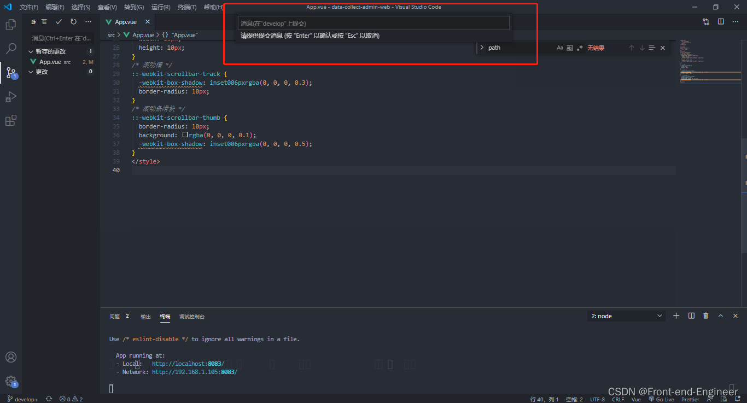Open the editor more actions ellipsis
The width and height of the screenshot is (747, 403).
coord(736,22)
